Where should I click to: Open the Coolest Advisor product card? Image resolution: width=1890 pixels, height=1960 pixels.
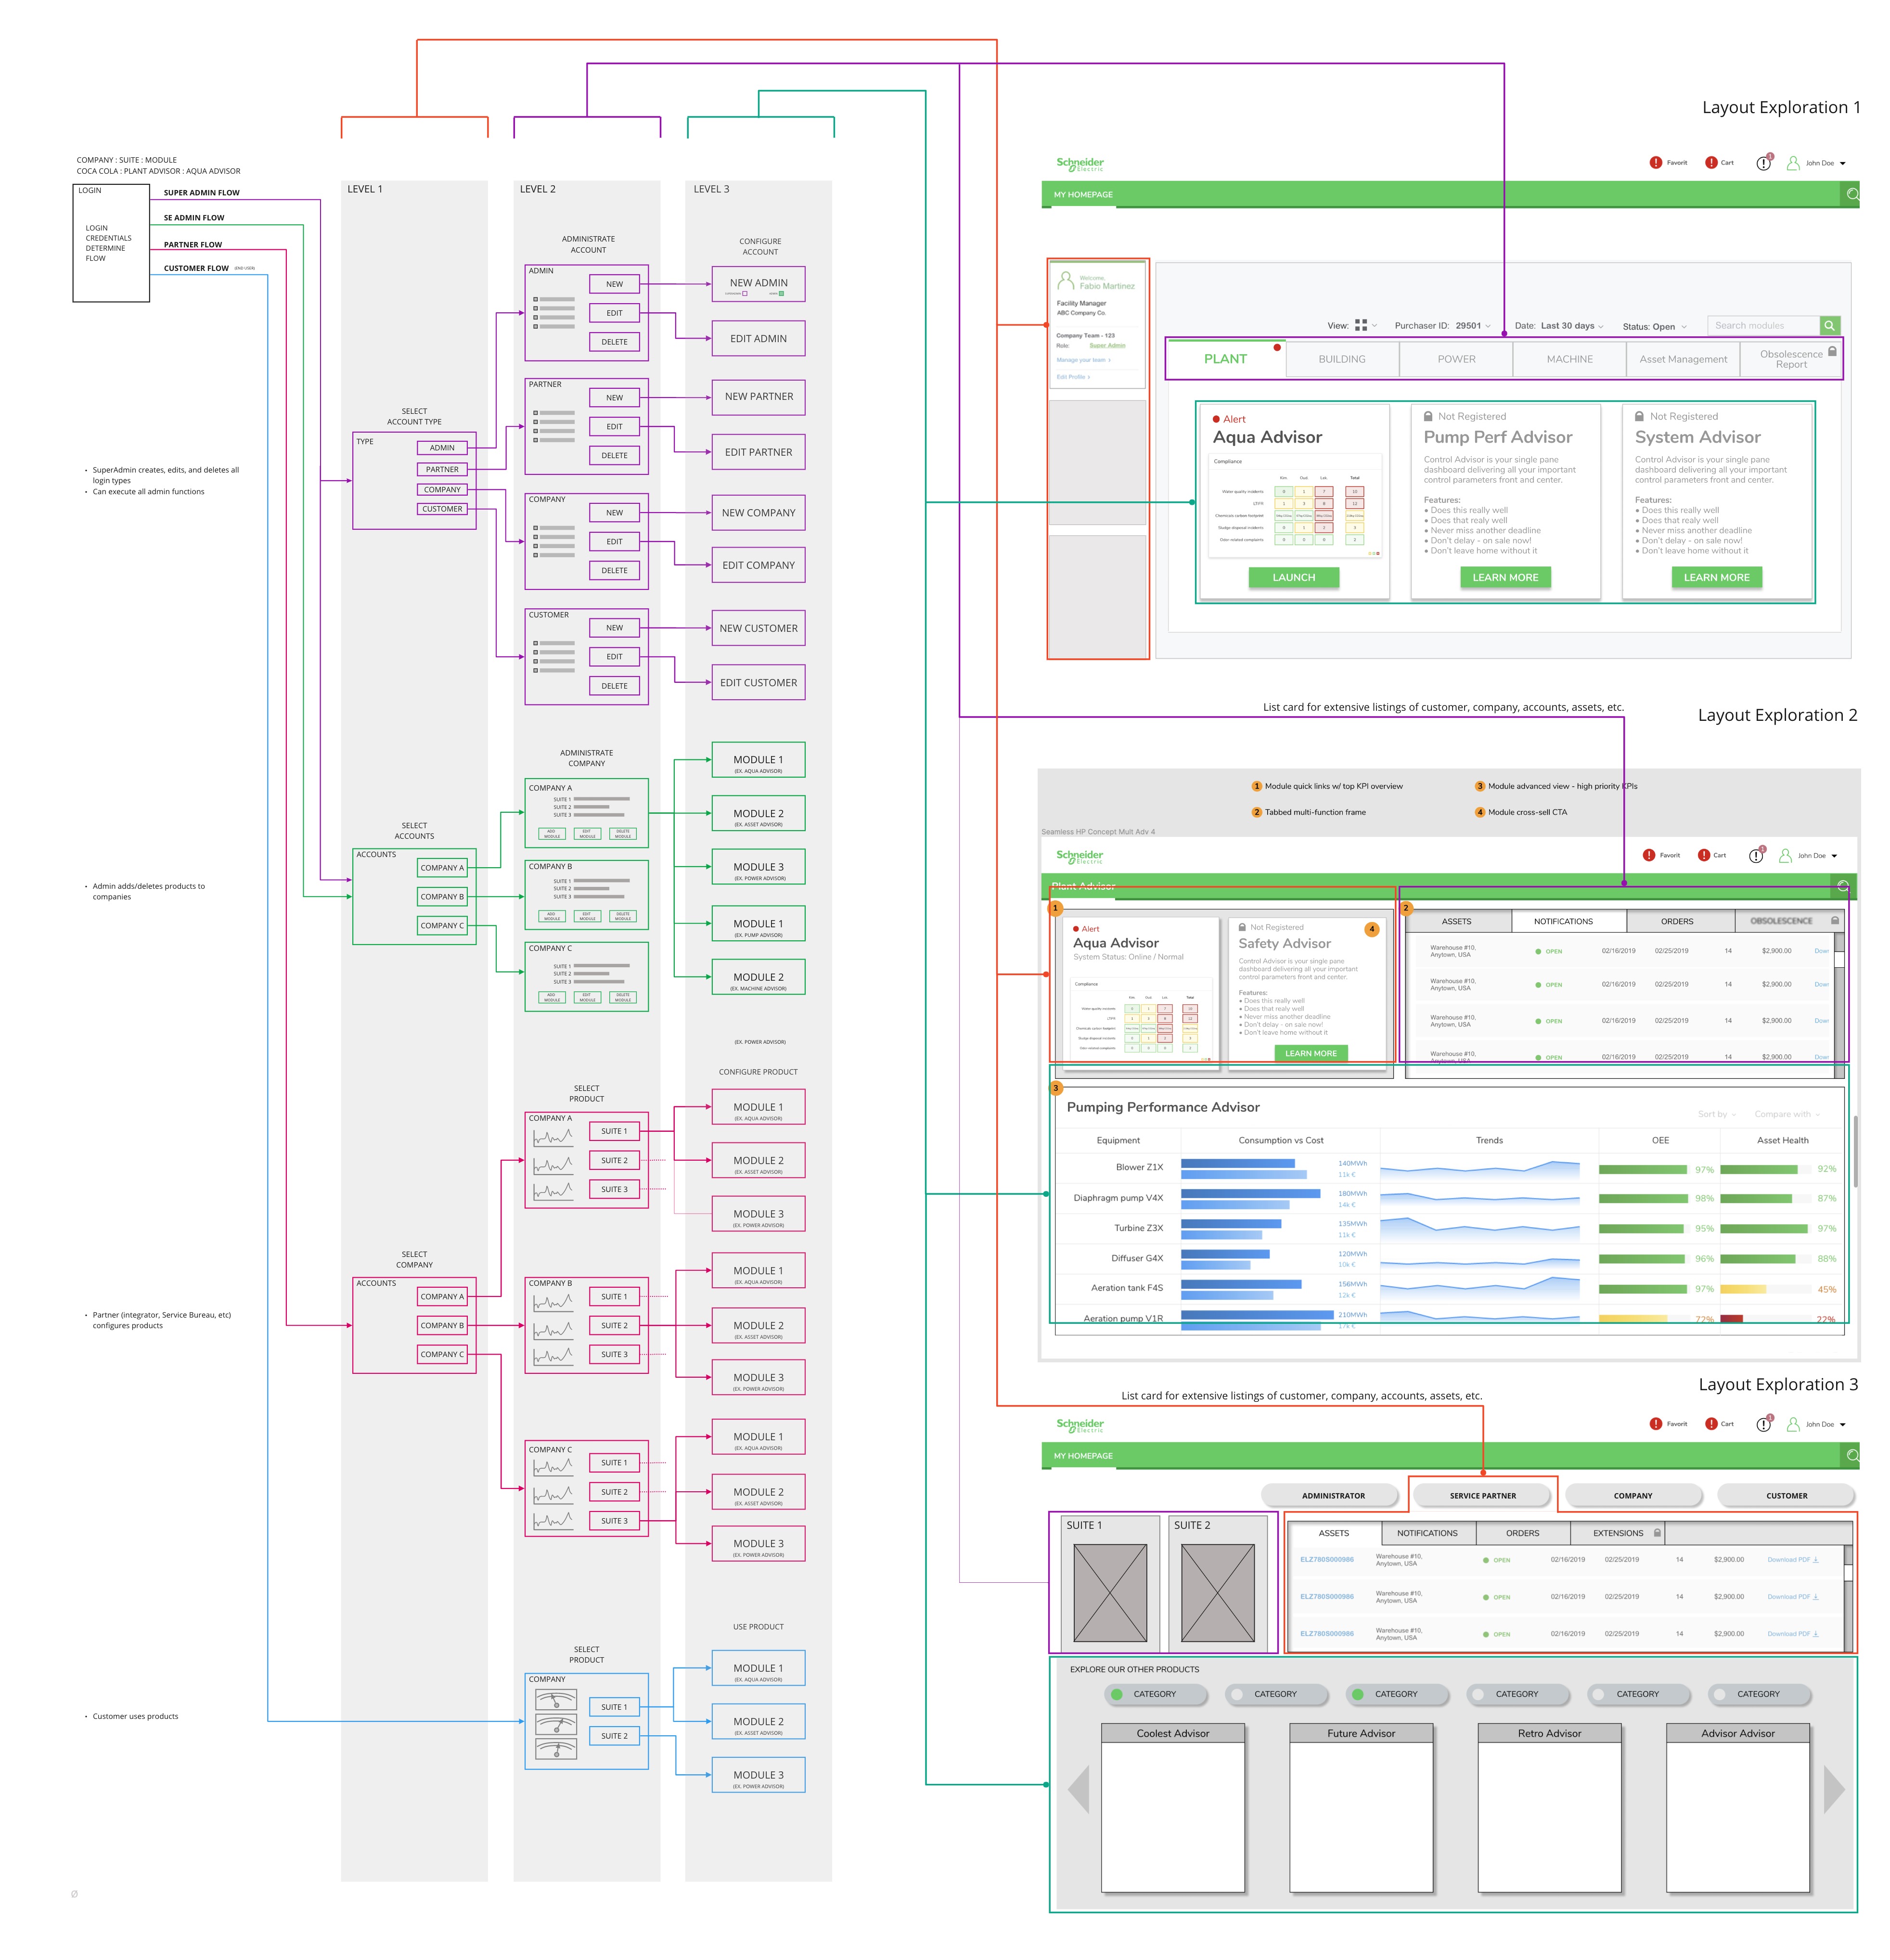[1172, 1807]
